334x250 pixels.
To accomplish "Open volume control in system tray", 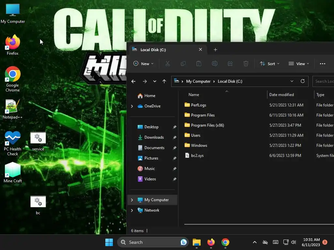I will [x=294, y=242].
